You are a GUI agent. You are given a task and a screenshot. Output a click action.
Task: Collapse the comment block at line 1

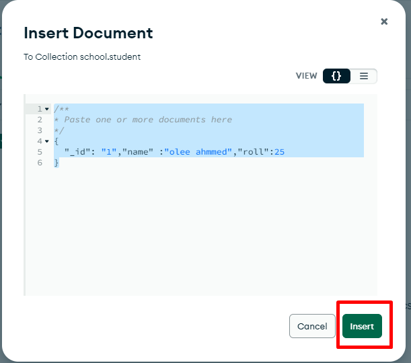coord(46,109)
